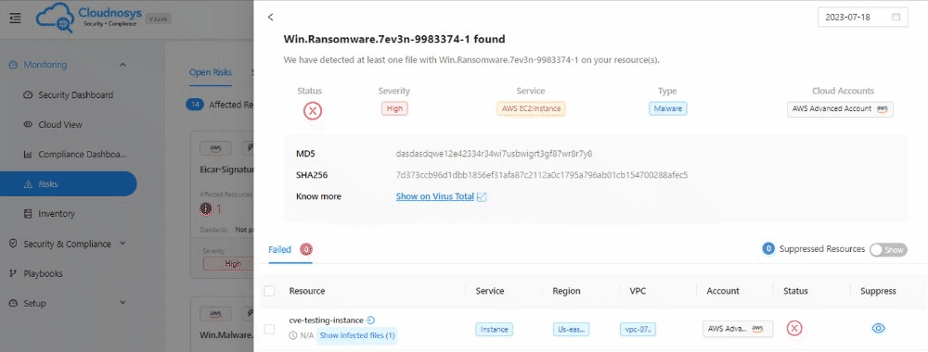
Task: Click the Security Dashboard sidebar icon
Action: click(27, 95)
